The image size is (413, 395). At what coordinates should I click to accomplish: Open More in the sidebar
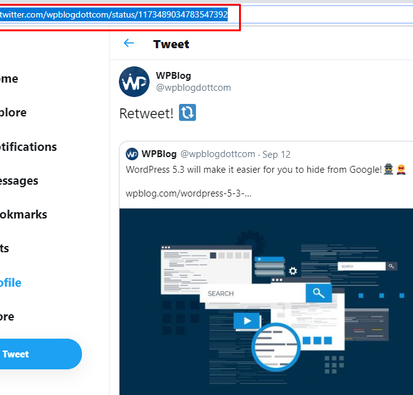(7, 317)
